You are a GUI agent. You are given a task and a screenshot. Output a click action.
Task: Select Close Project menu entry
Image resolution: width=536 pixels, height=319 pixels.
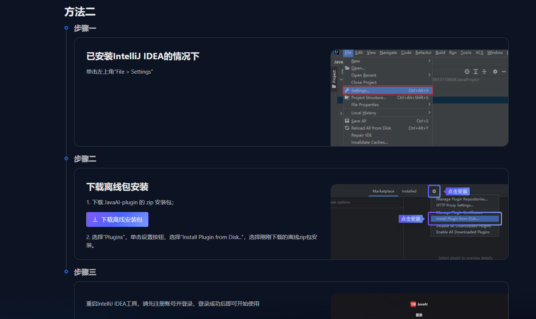[x=388, y=82]
